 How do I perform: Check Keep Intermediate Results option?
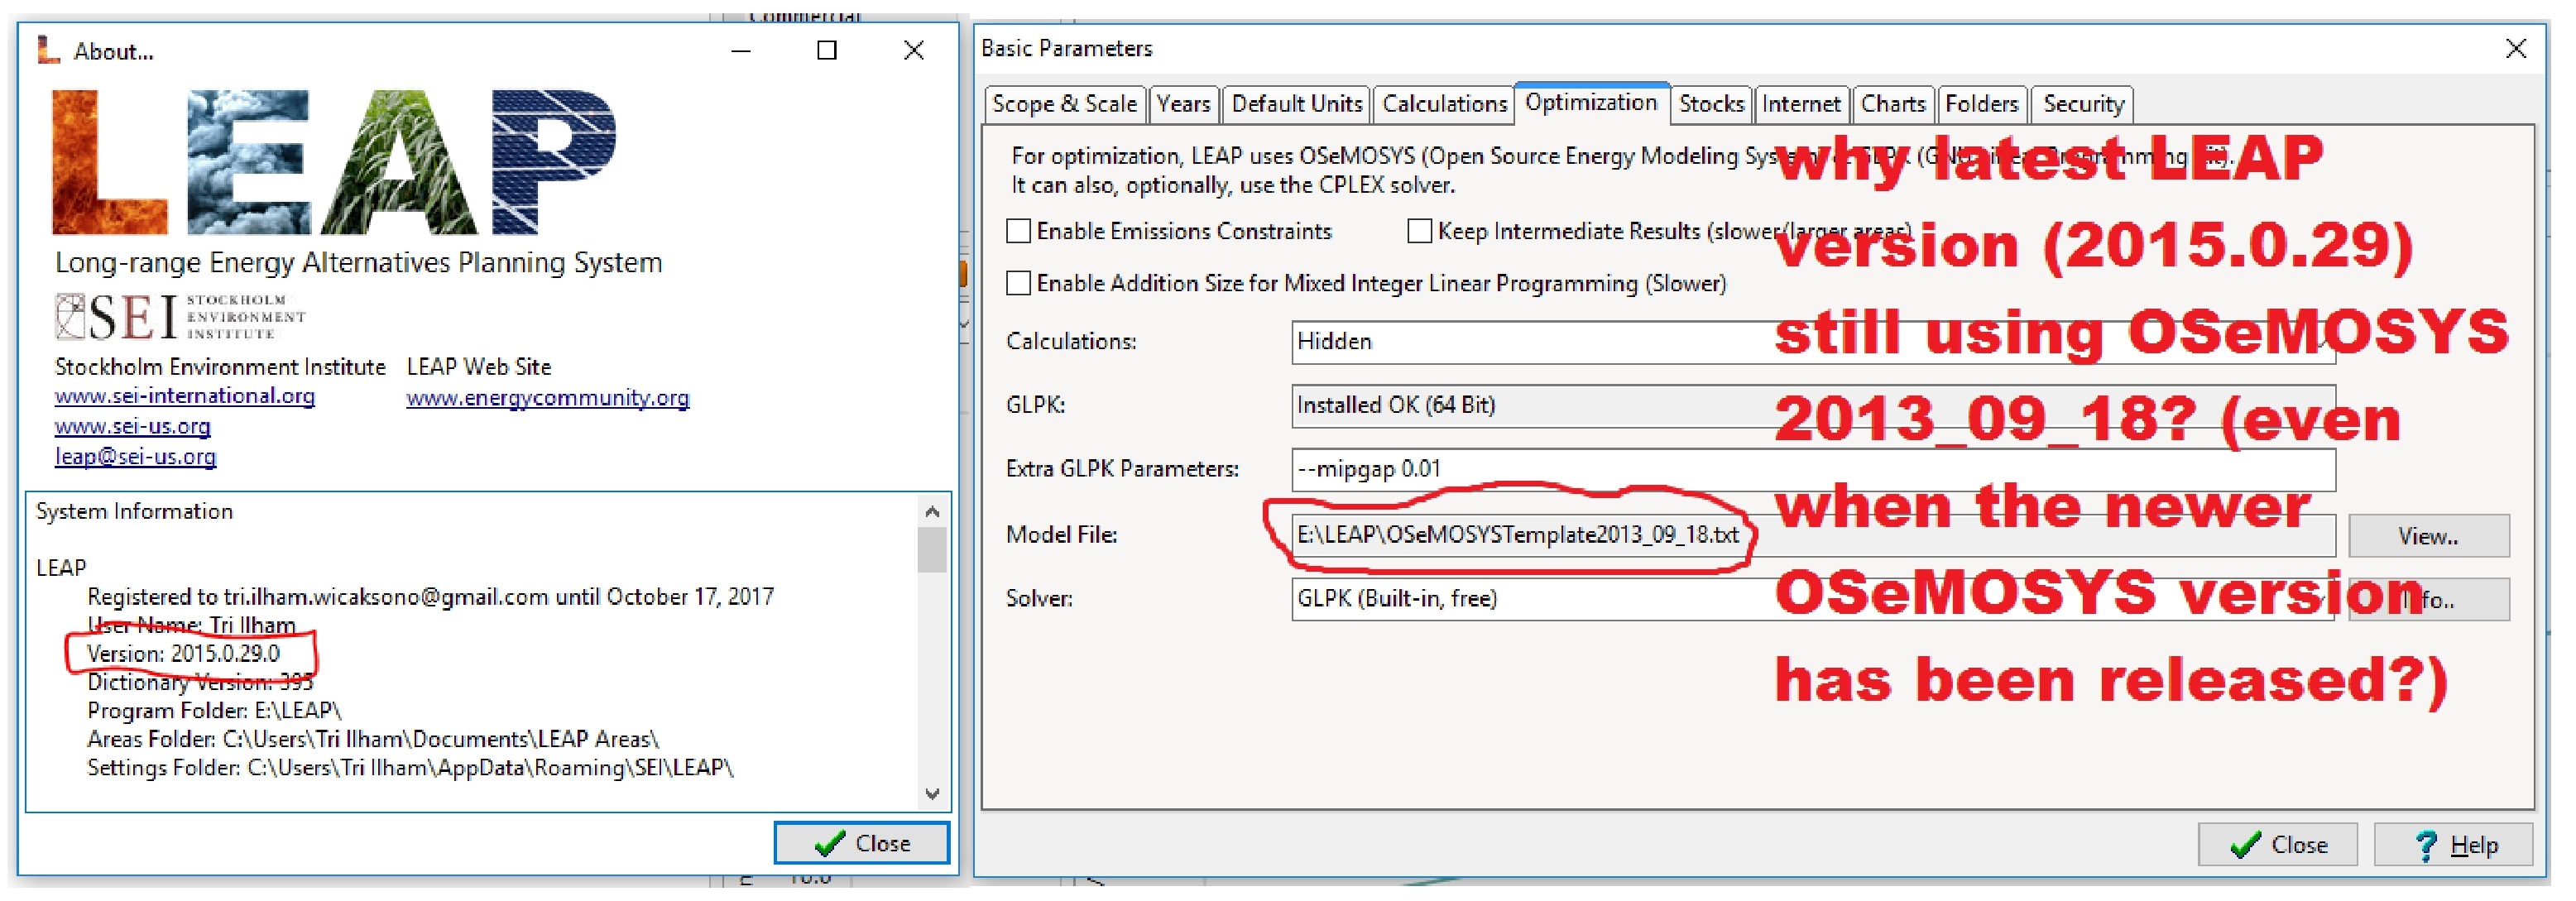[1419, 231]
